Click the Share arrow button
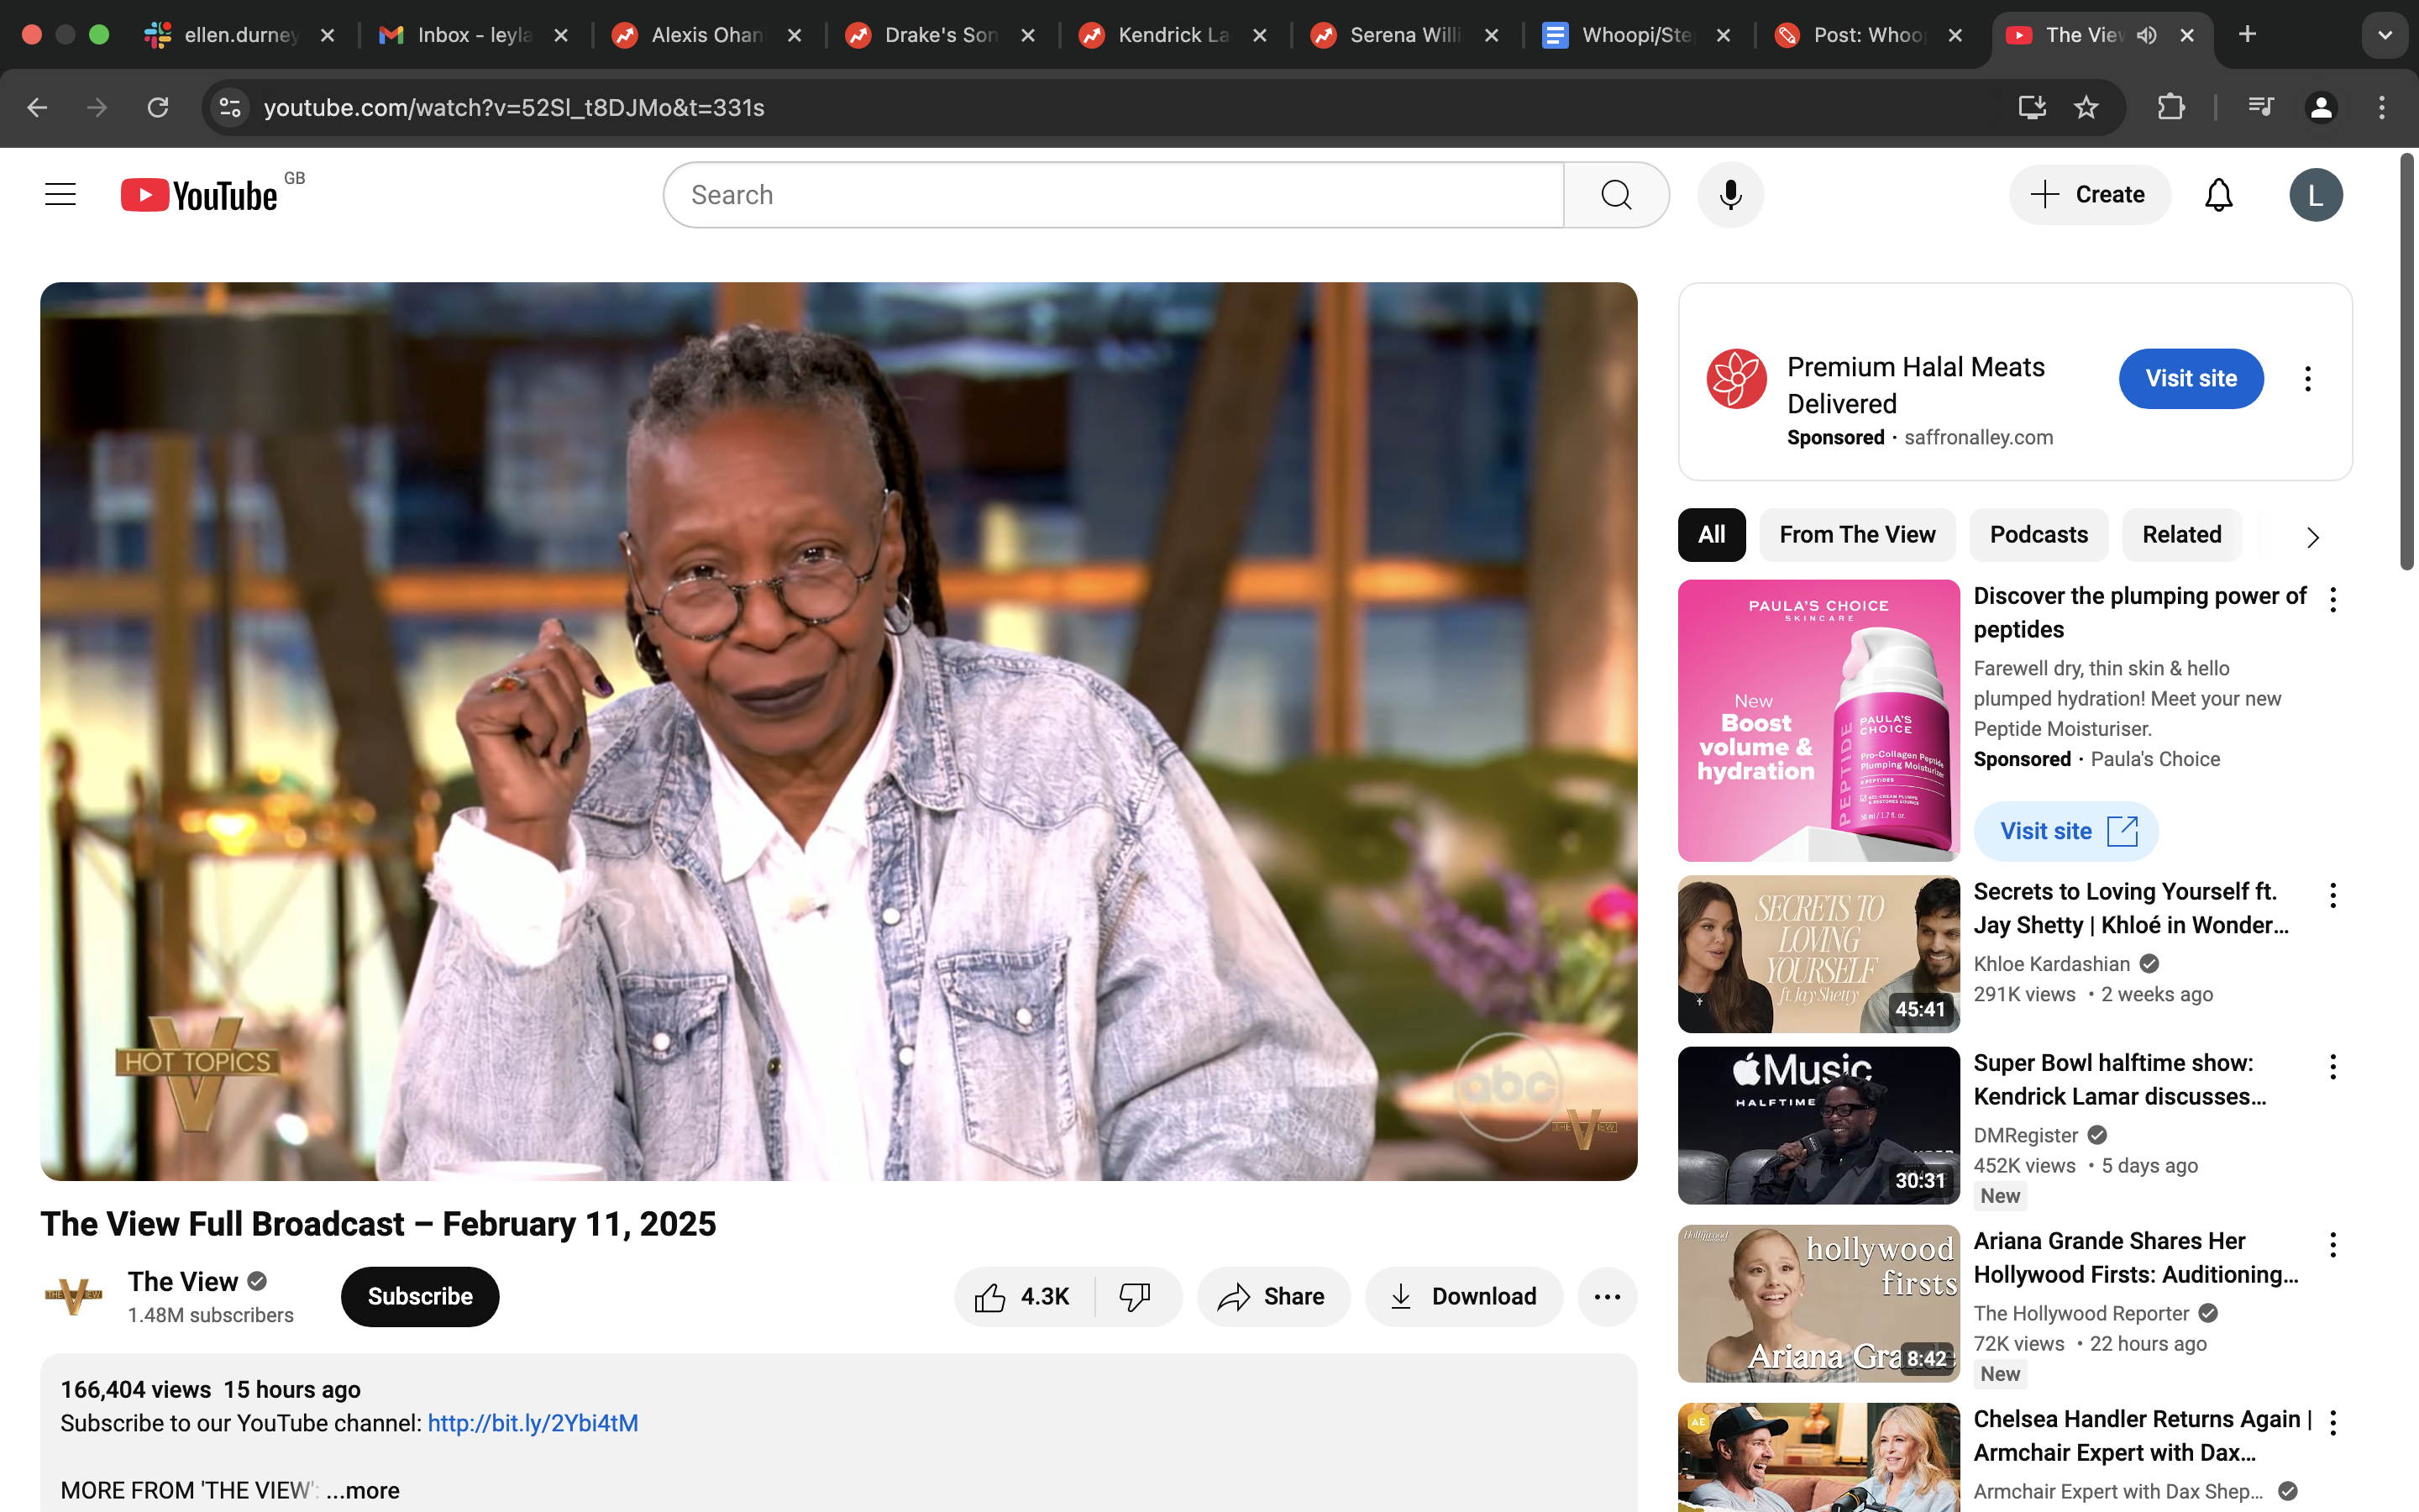The image size is (2419, 1512). coord(1272,1296)
